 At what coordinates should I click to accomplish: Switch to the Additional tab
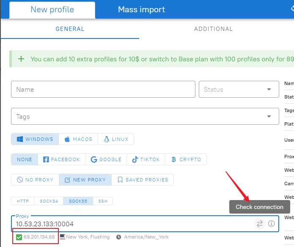click(x=213, y=29)
